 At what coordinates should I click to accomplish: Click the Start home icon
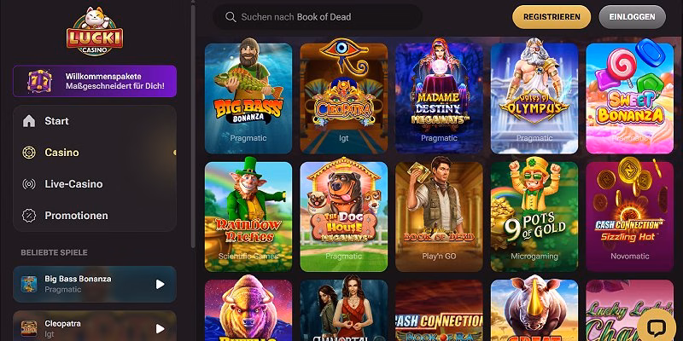click(29, 121)
